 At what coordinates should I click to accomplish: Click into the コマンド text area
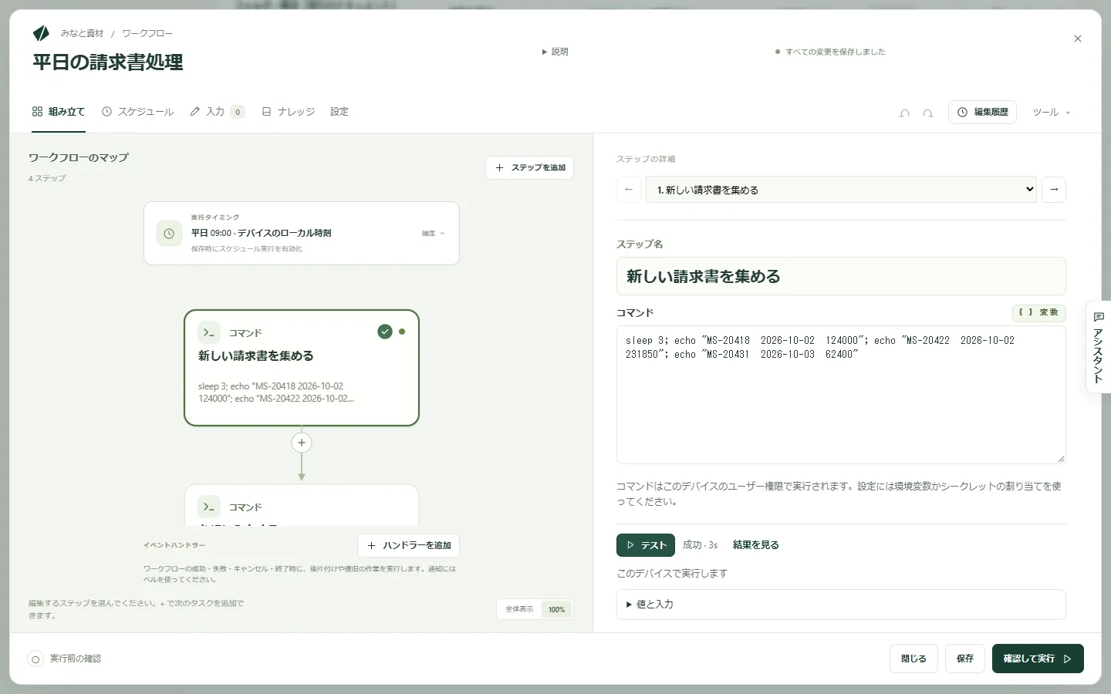pyautogui.click(x=841, y=395)
